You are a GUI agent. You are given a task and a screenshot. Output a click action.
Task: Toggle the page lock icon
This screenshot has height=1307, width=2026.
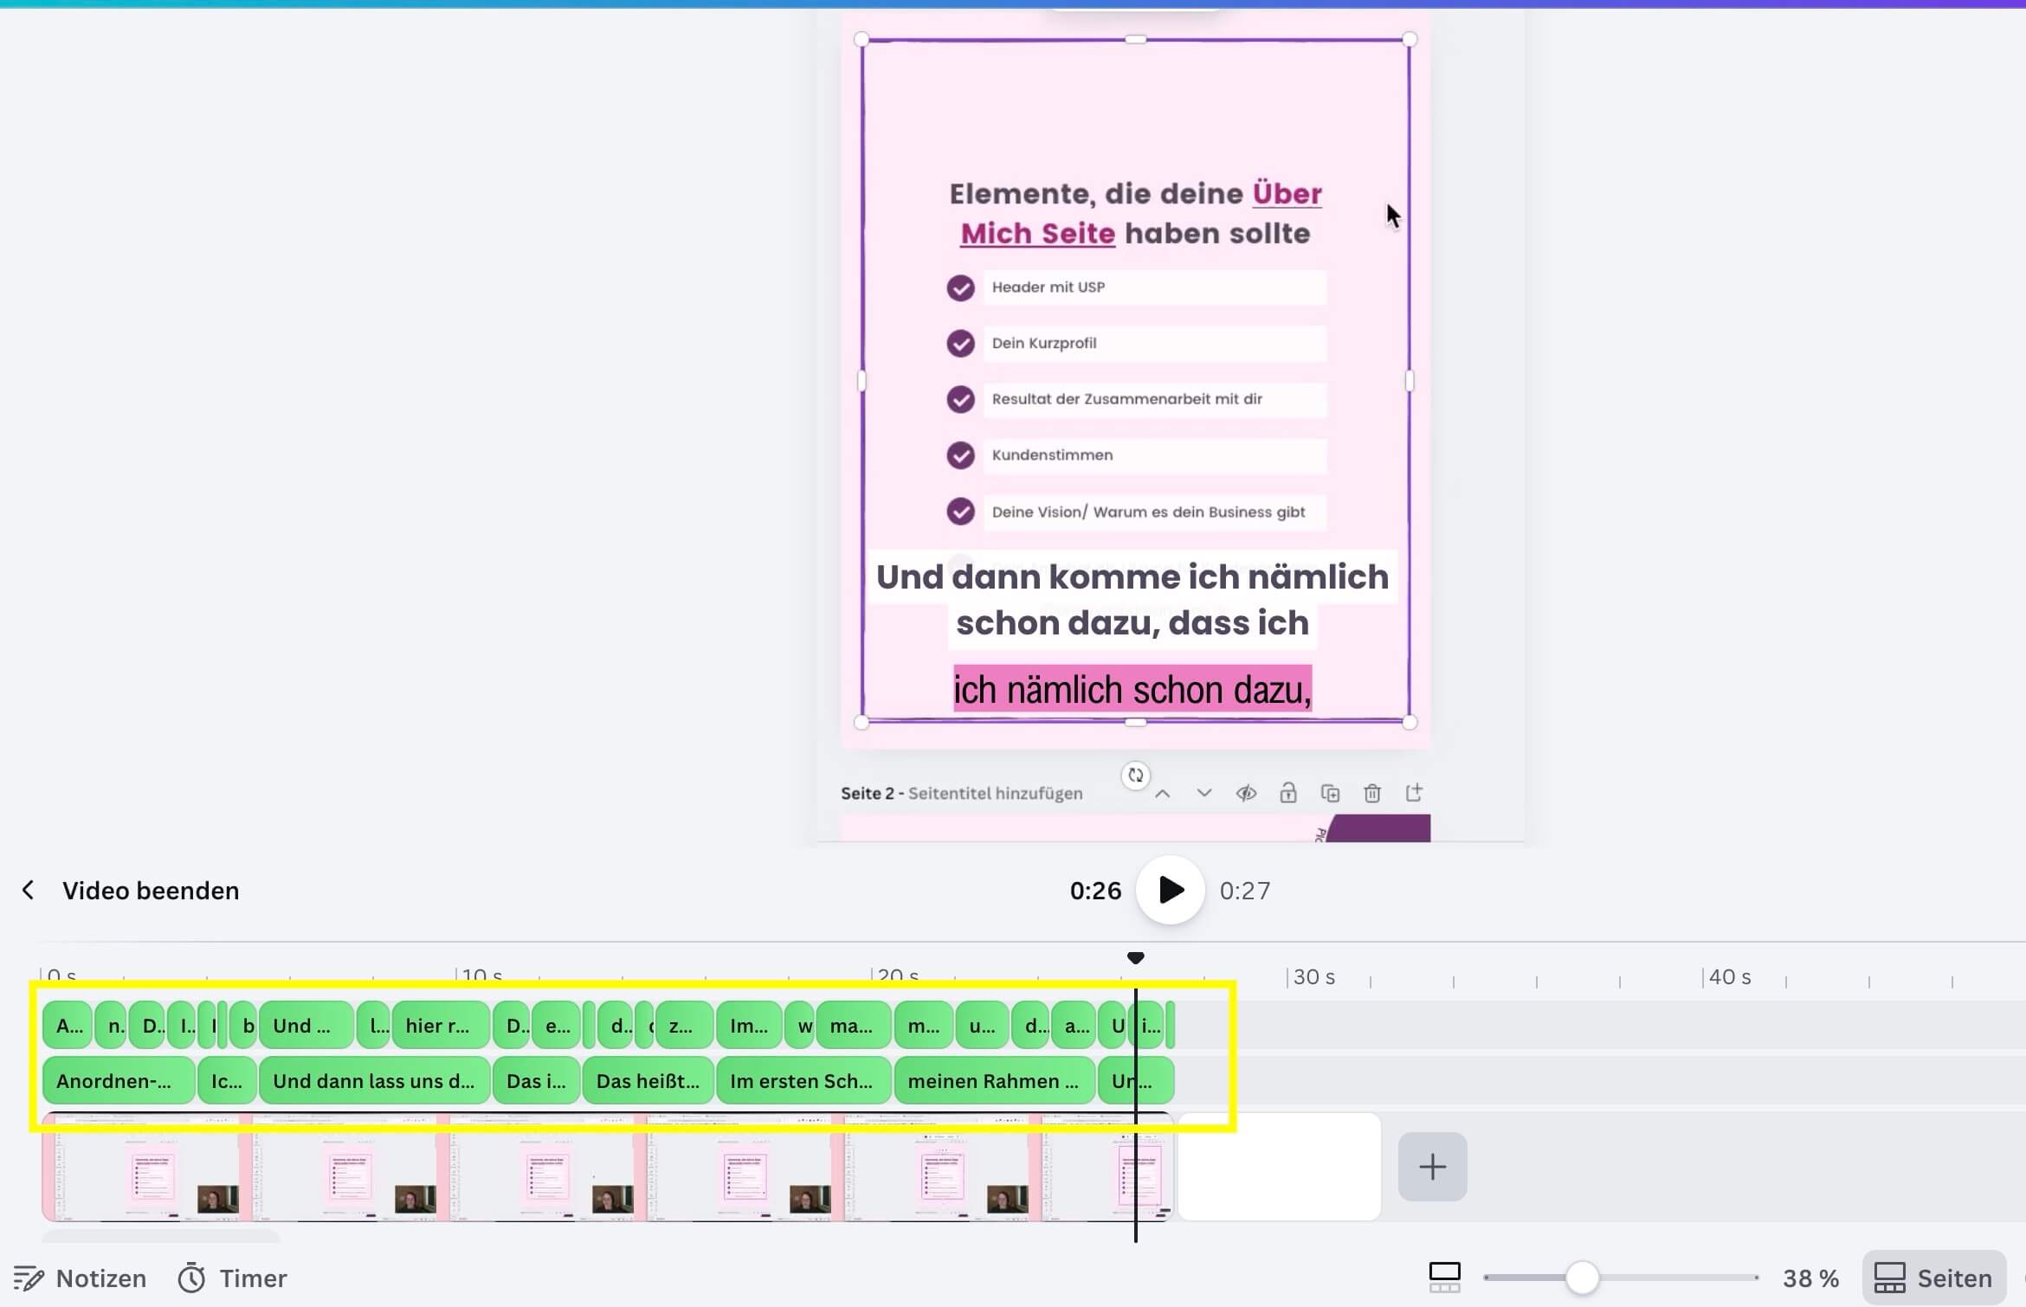point(1288,793)
